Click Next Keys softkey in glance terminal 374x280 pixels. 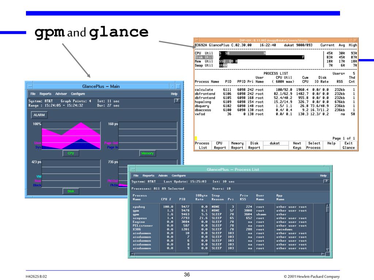point(297,145)
